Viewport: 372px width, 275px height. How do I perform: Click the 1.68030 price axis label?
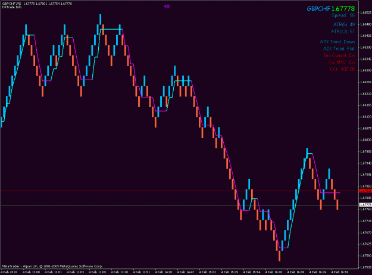[x=365, y=140]
